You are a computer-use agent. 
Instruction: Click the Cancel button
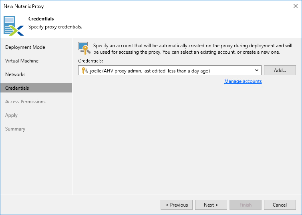coord(280,205)
